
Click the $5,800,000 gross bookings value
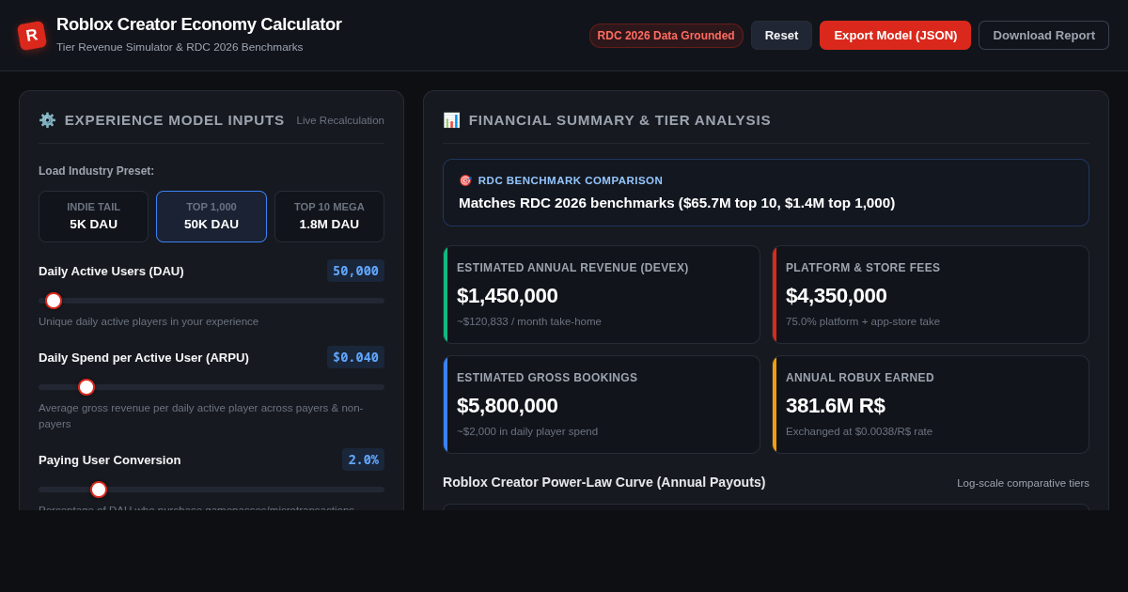(508, 406)
